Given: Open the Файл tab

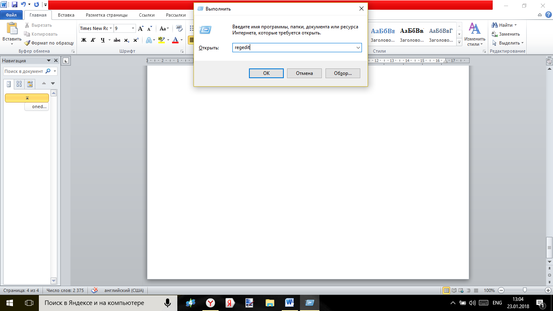Looking at the screenshot, I should [x=11, y=15].
